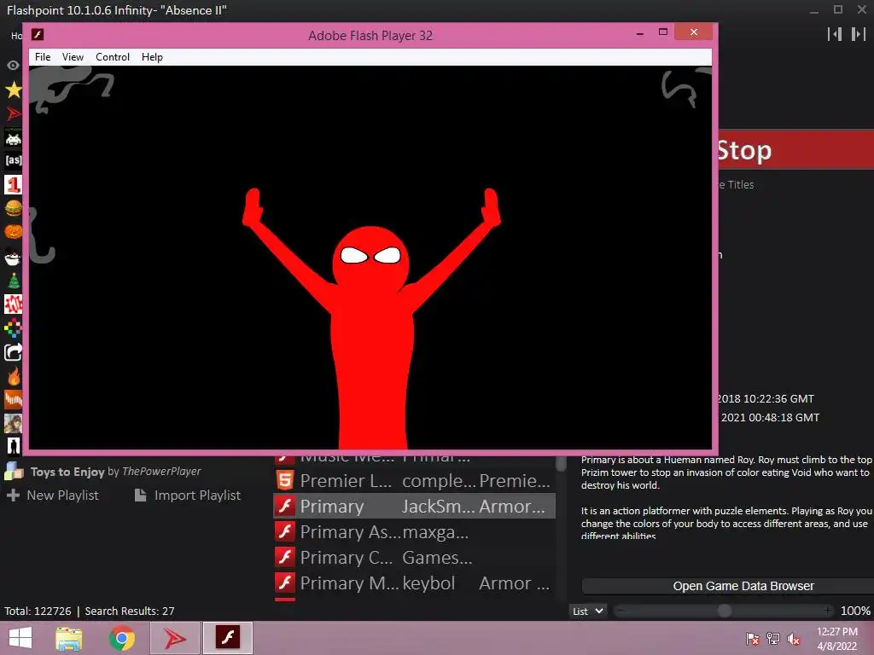Select the Primary C... game row
Viewport: 874px width, 655px height.
(414, 558)
